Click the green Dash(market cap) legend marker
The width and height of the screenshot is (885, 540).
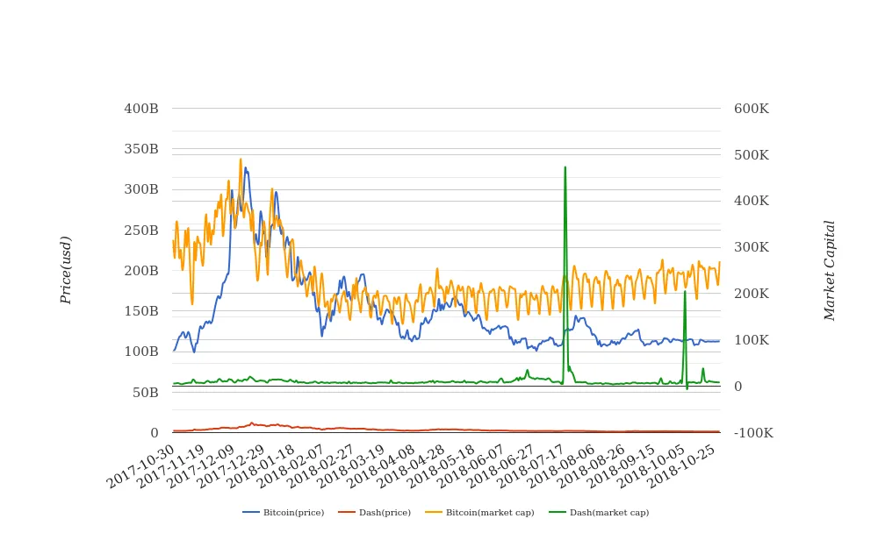558,512
